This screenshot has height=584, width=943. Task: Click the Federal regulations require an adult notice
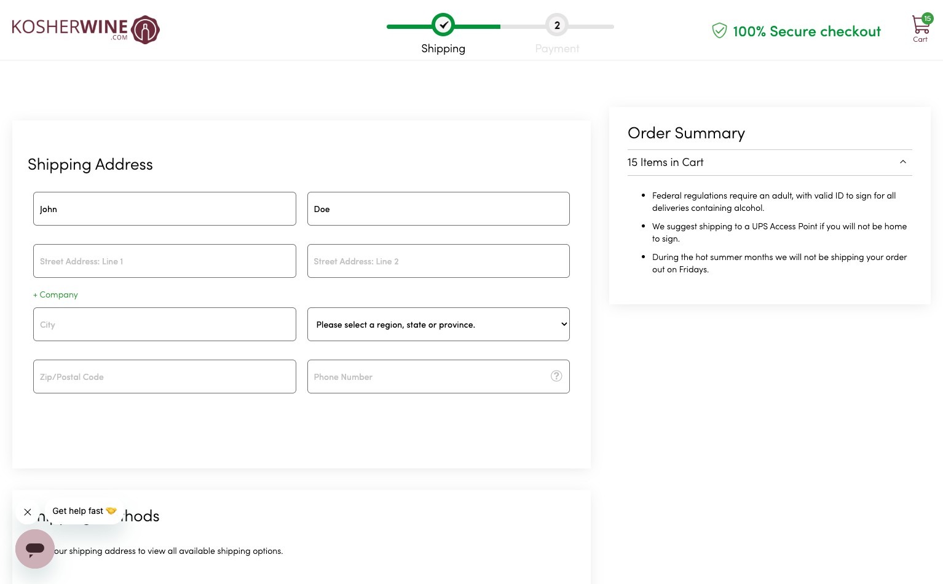774,202
